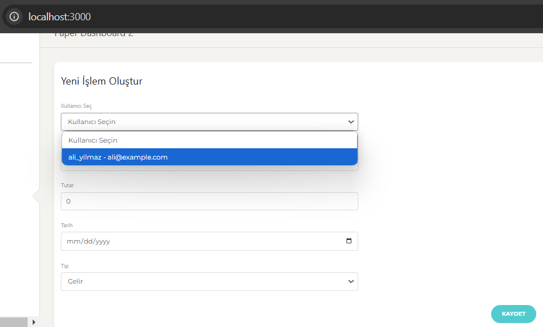The image size is (543, 327).
Task: Click the 'Paper Dashboard 2' brand link
Action: tap(94, 33)
